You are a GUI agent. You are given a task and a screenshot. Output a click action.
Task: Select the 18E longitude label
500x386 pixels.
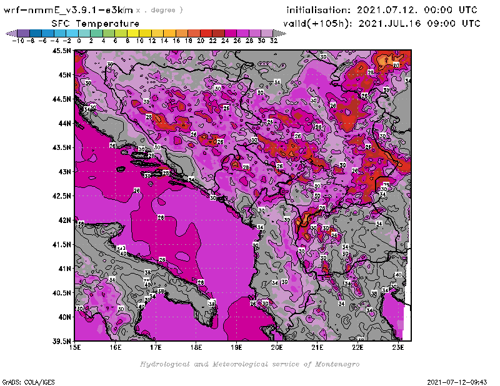click(x=196, y=347)
